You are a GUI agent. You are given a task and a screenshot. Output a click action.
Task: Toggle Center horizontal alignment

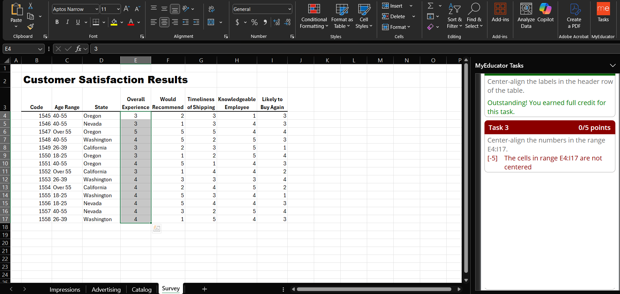click(164, 22)
